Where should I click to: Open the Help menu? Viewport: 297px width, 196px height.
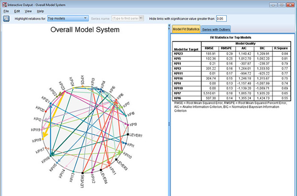[x=40, y=11]
